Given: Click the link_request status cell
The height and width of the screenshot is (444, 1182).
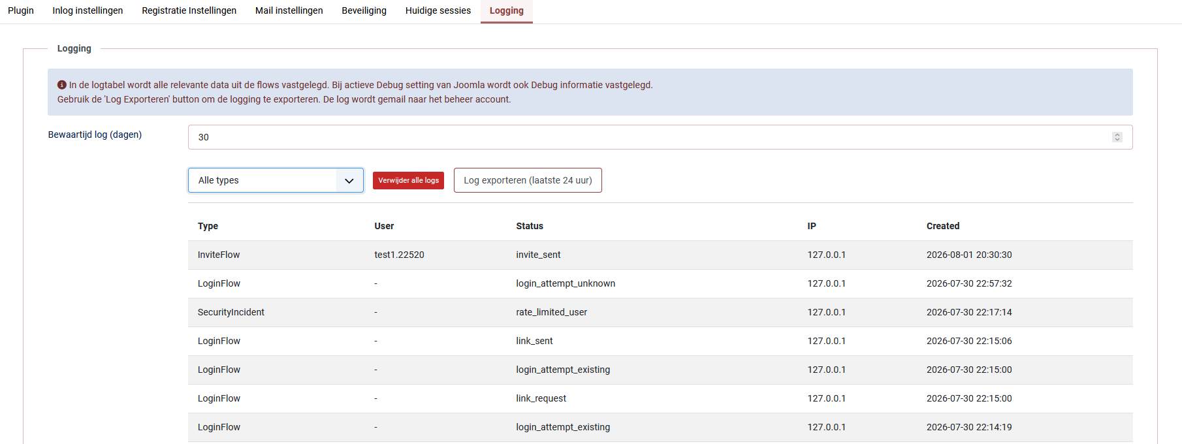Looking at the screenshot, I should (x=541, y=398).
